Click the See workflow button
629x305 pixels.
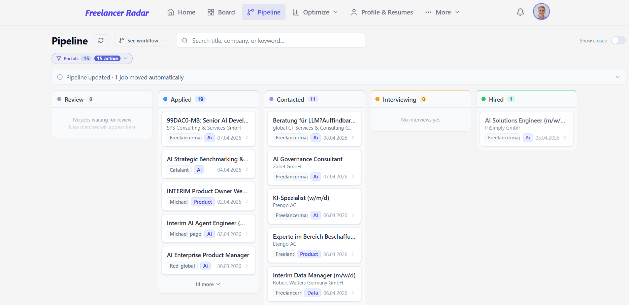[141, 40]
